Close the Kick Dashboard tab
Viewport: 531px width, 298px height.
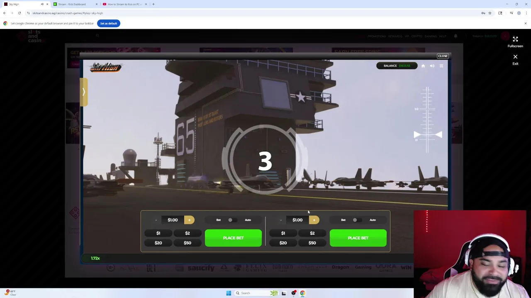coord(97,4)
